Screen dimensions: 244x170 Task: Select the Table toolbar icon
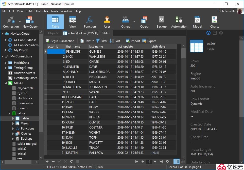[x=55, y=22]
